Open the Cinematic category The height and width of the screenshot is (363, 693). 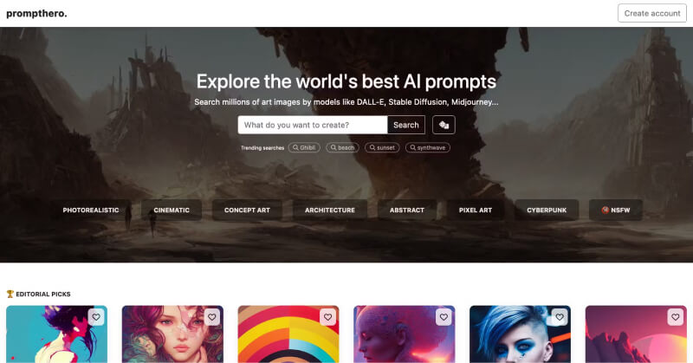coord(172,210)
